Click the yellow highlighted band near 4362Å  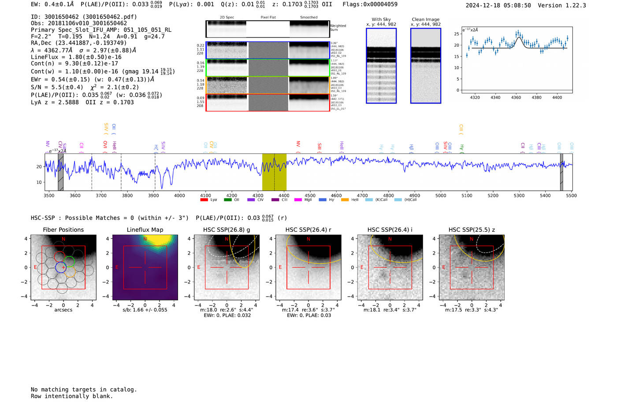pos(274,172)
